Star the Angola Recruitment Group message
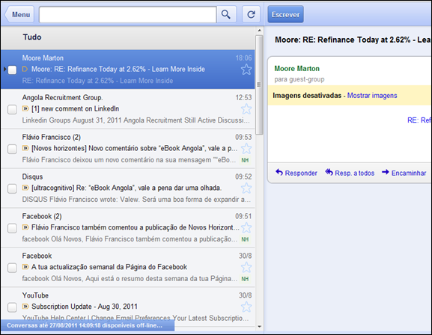The height and width of the screenshot is (335, 432). pyautogui.click(x=246, y=109)
